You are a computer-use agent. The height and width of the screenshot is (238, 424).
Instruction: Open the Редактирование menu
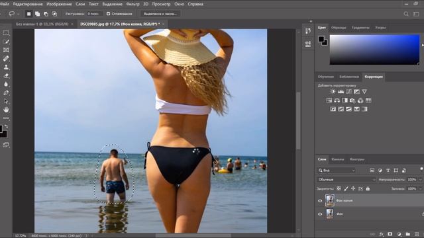click(x=28, y=4)
